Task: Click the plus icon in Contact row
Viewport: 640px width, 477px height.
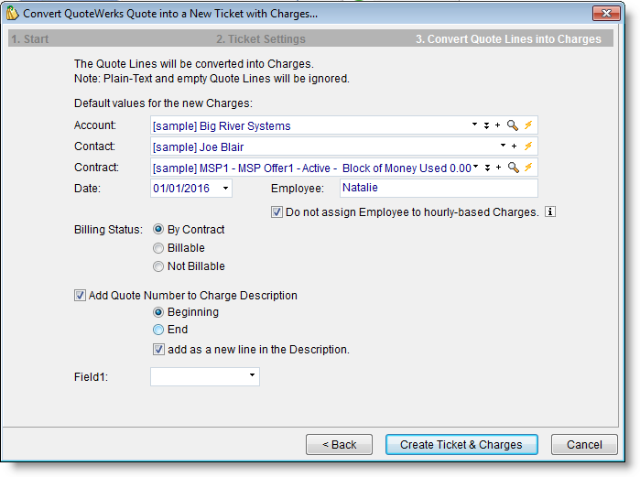Action: click(514, 146)
